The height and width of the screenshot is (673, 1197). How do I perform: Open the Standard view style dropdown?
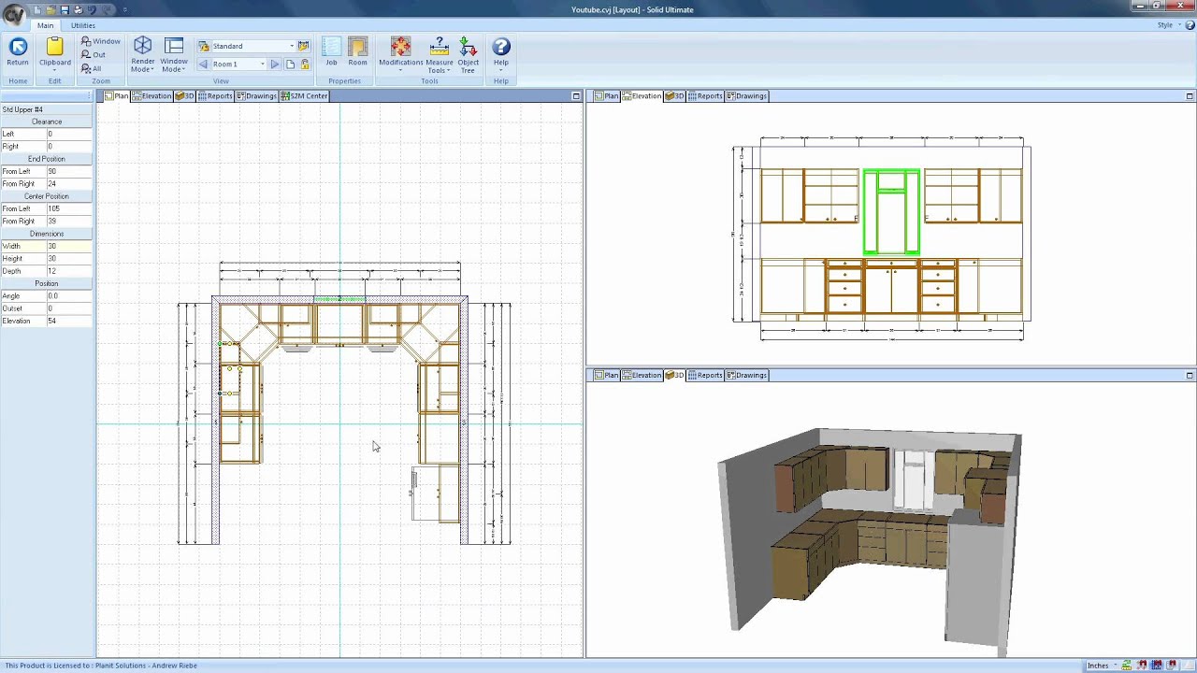pos(292,45)
